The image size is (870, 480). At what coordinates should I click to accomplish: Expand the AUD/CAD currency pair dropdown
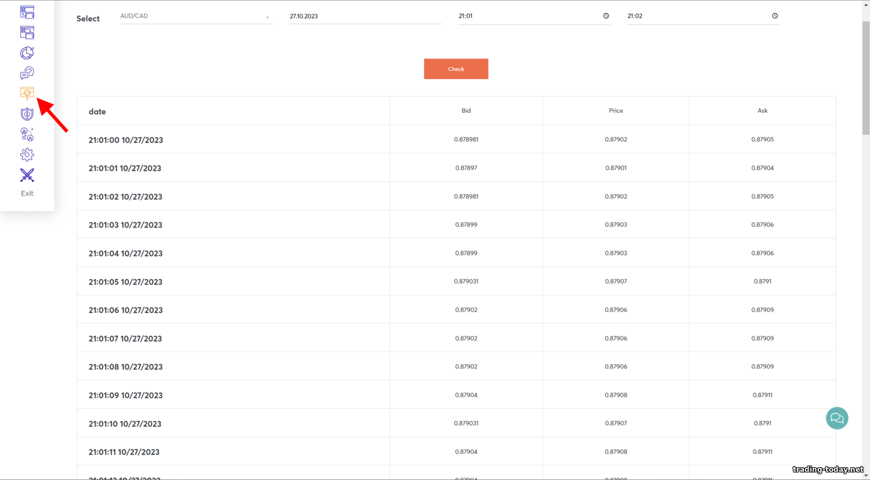point(195,17)
